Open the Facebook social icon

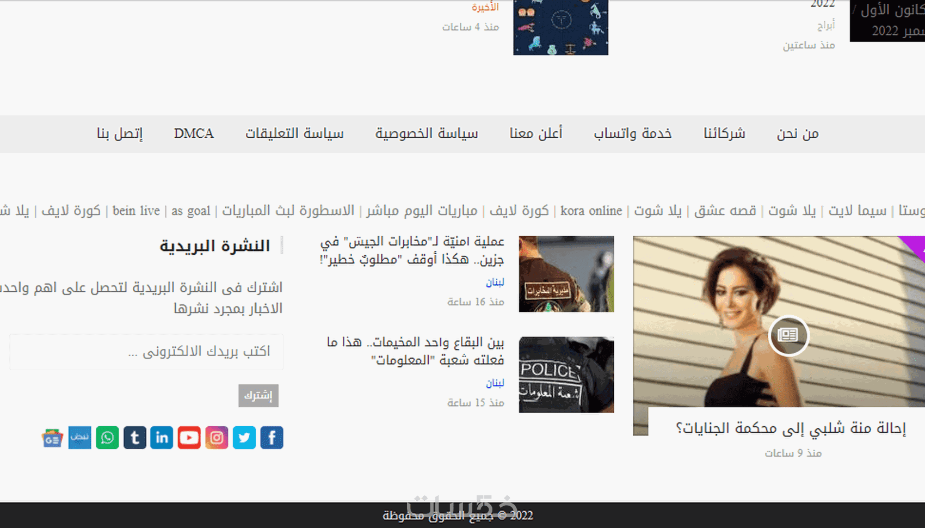272,438
